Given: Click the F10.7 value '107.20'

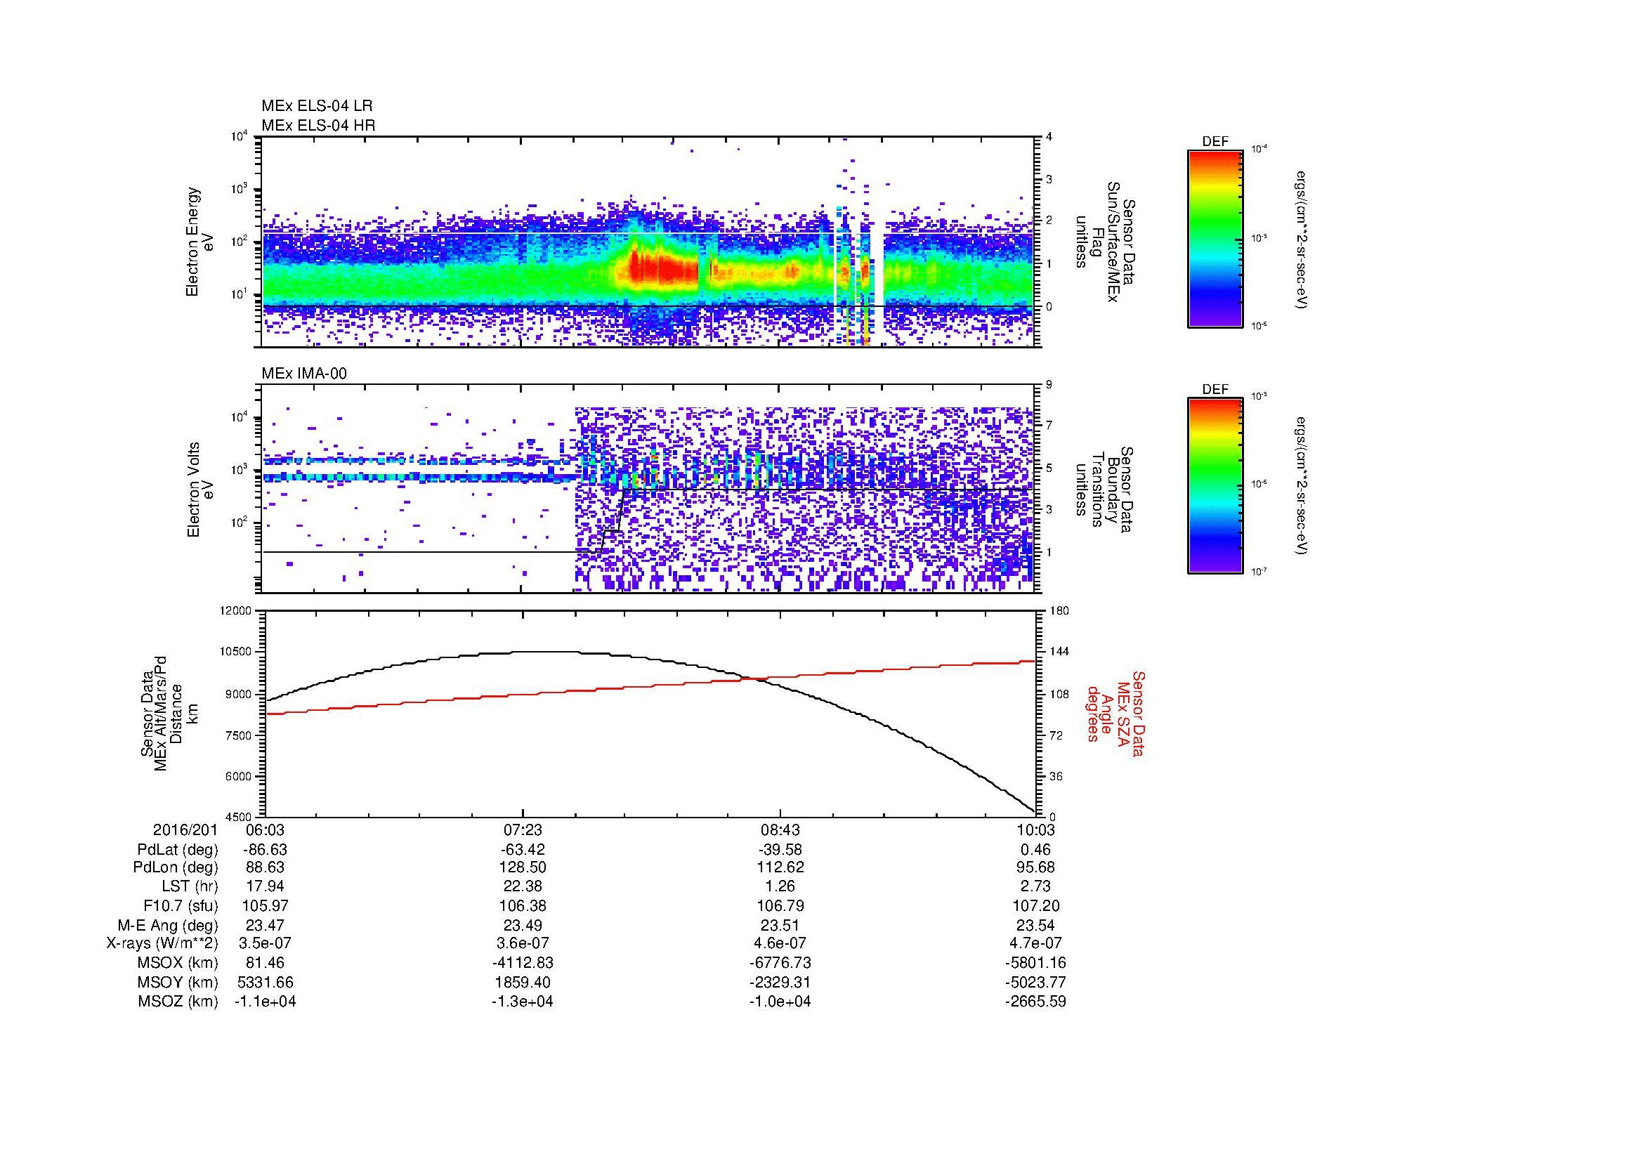Looking at the screenshot, I should point(1035,905).
